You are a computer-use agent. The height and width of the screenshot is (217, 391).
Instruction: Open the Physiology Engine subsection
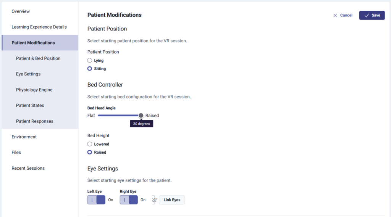point(34,90)
